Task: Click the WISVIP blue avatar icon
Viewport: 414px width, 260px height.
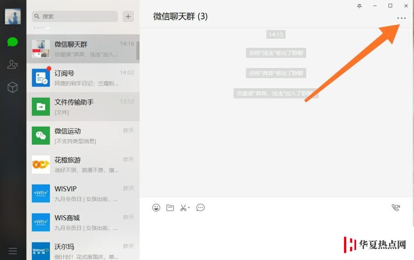Action: coord(41,193)
